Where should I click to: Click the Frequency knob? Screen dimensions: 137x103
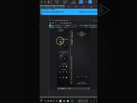(64, 57)
